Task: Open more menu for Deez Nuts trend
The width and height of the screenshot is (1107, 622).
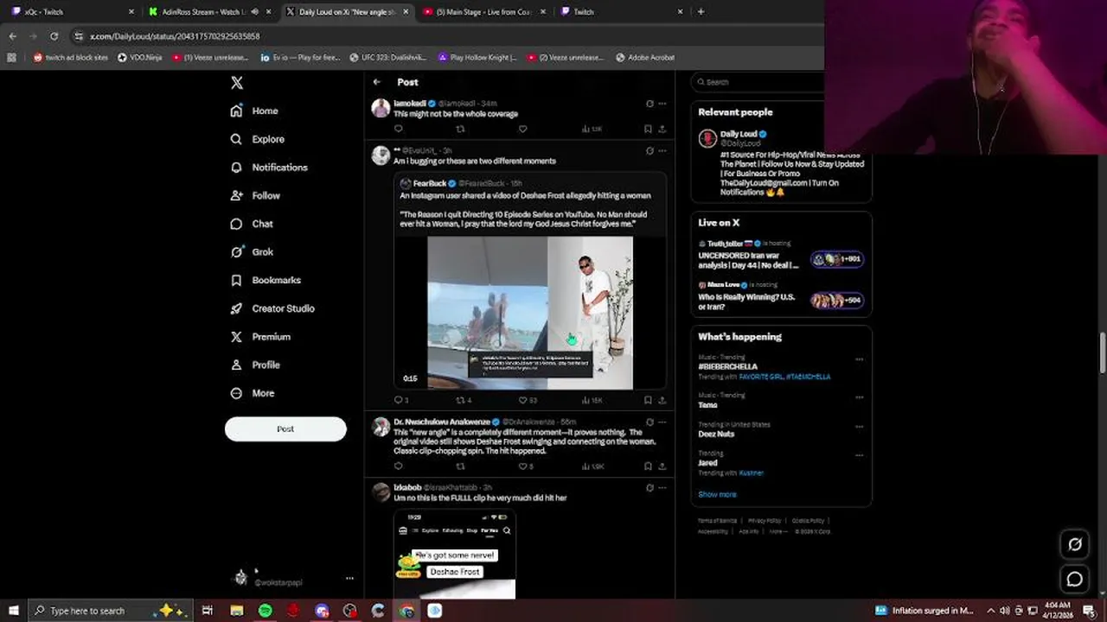Action: (859, 427)
